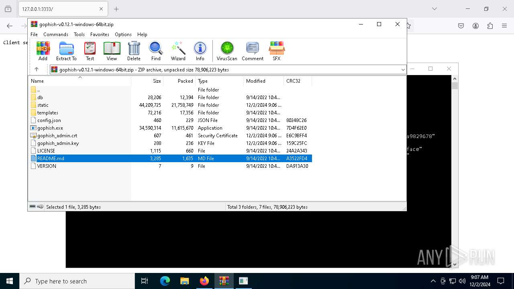Screen dimensions: 514x289
Task: Click the up one level arrow
Action: (x=37, y=69)
